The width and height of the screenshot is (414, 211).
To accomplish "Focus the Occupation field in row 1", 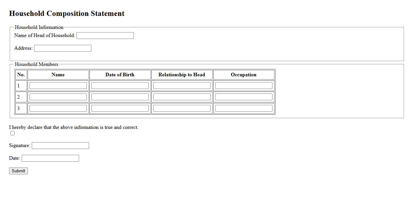I will 244,86.
